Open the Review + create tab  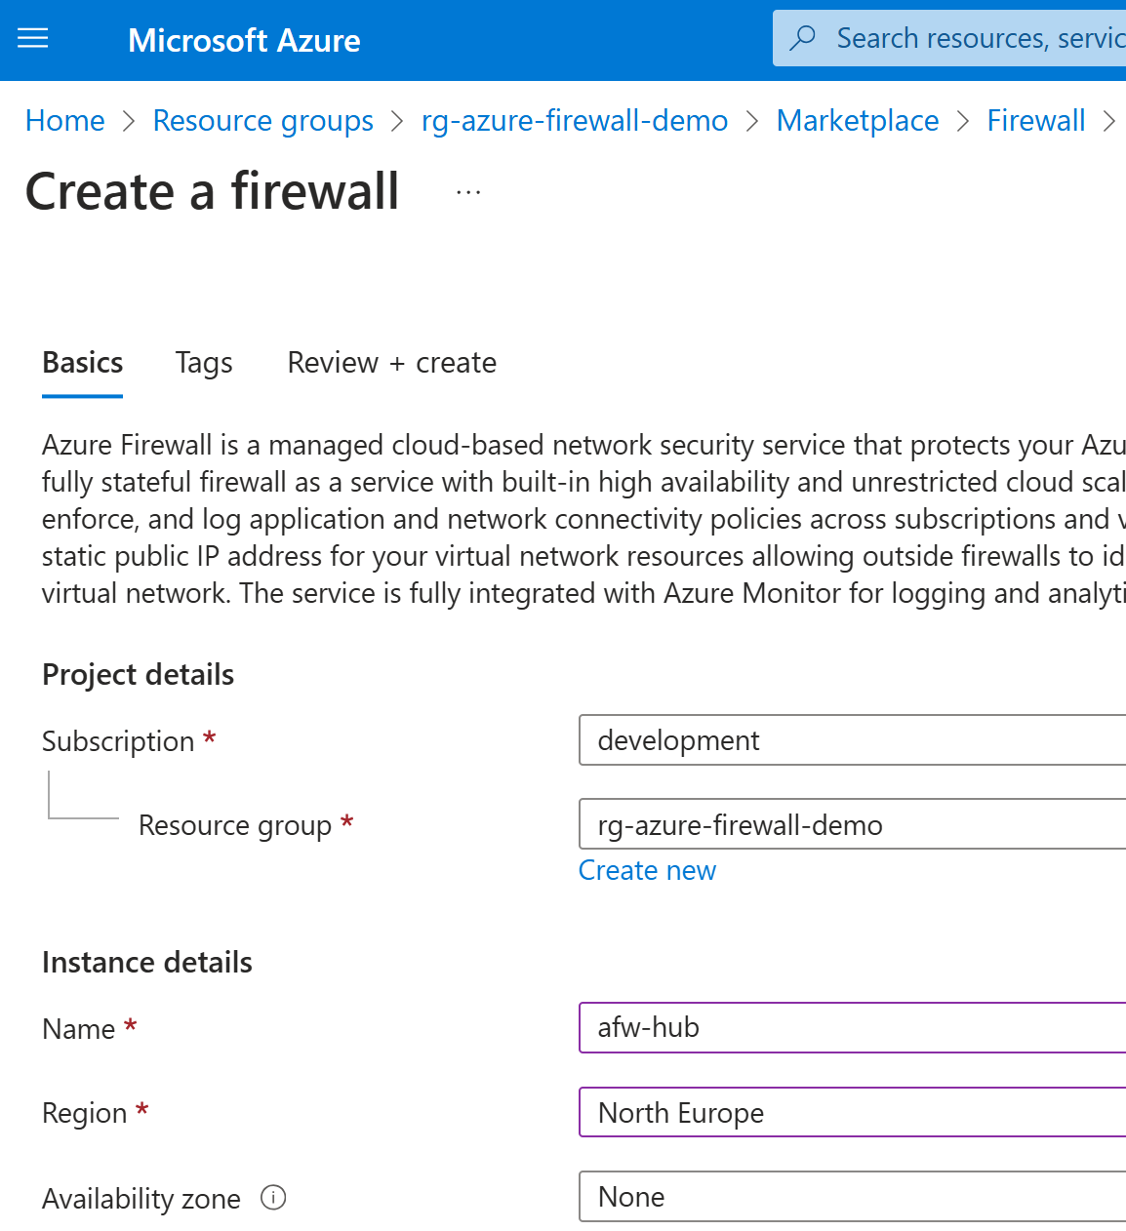392,363
